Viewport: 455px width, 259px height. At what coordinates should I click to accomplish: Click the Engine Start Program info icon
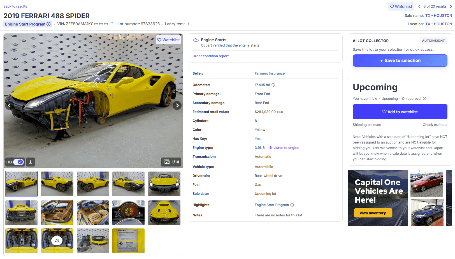(x=48, y=24)
